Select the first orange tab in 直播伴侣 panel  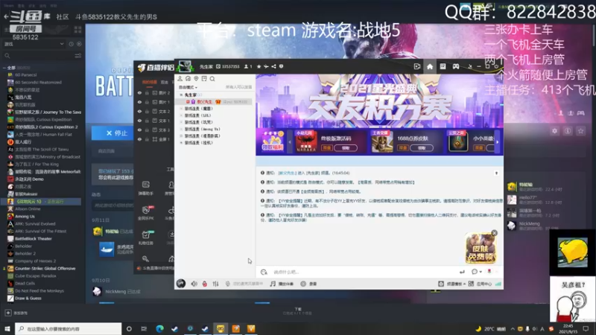tap(150, 82)
